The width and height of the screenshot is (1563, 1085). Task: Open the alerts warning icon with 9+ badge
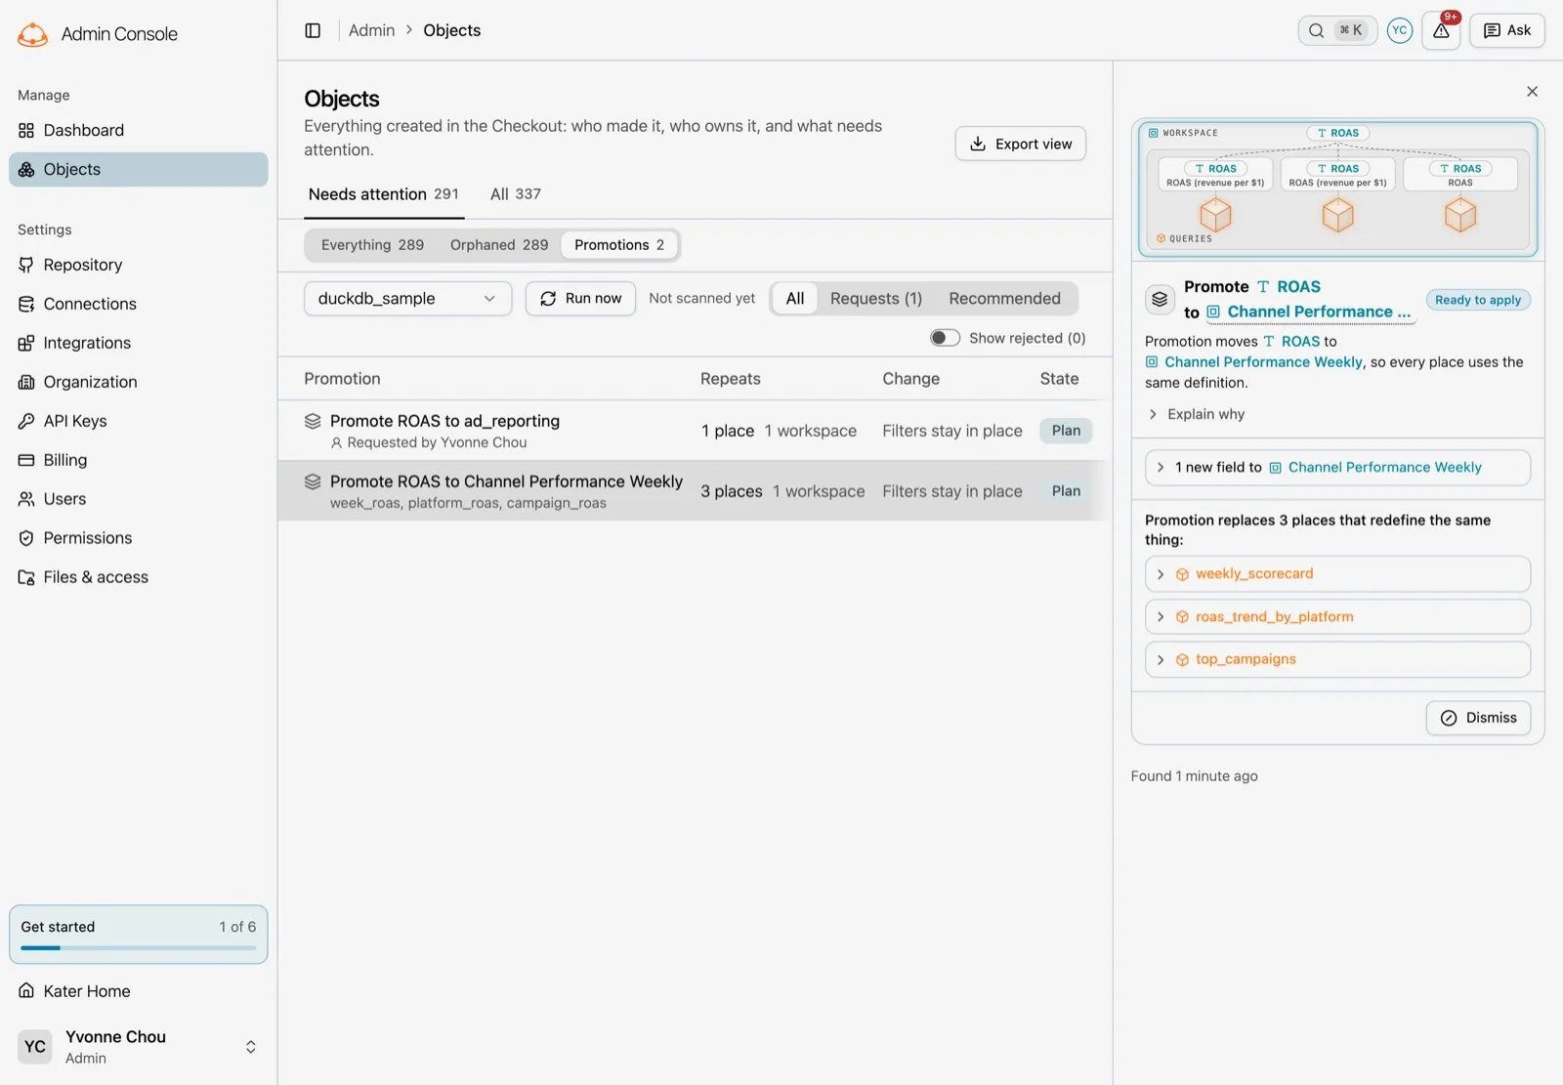[1441, 30]
